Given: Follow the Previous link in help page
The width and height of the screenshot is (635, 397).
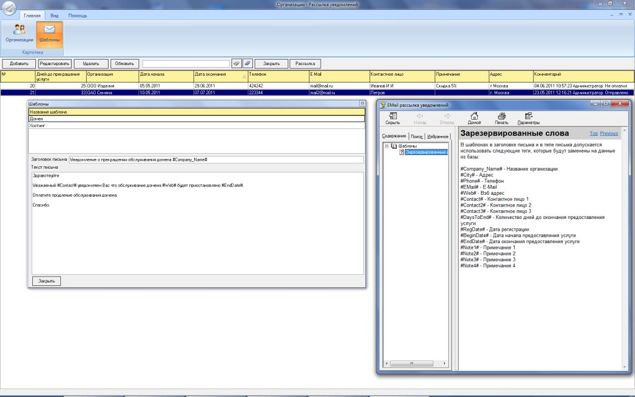Looking at the screenshot, I should tap(609, 133).
